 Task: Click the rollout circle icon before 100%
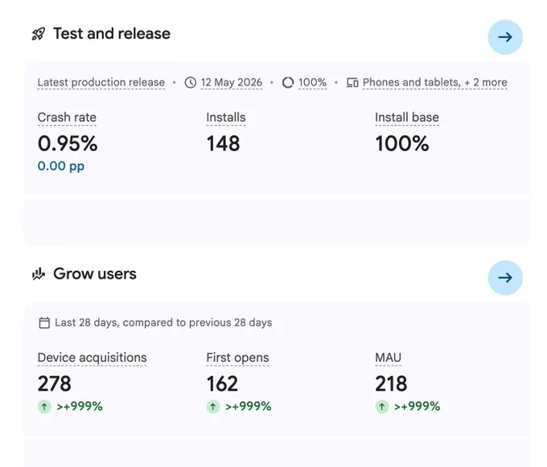[288, 83]
